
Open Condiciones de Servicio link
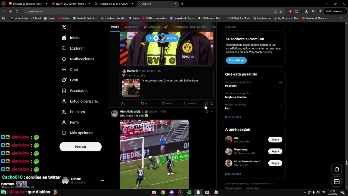pos(236,184)
